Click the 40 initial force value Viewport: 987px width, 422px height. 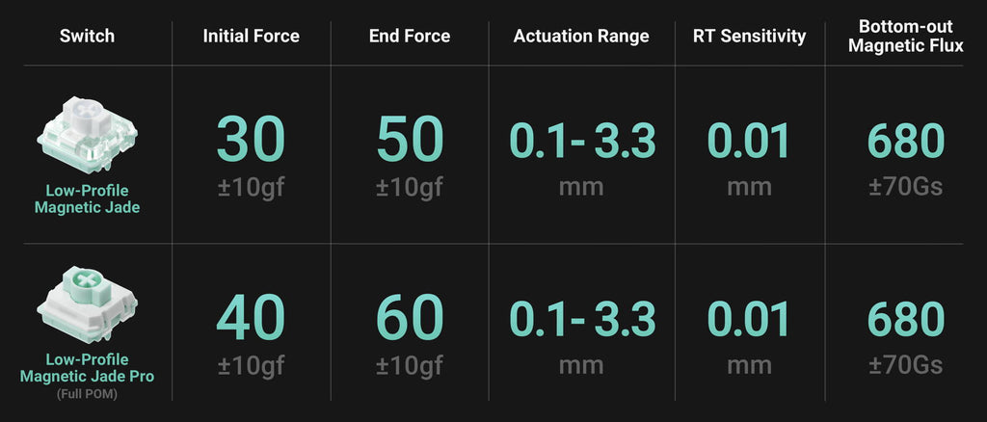252,318
